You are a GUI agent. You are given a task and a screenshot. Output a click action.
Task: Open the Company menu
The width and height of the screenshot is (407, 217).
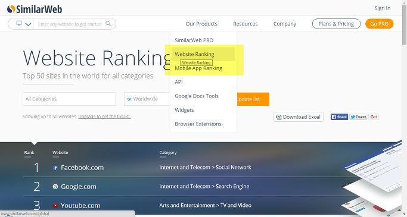click(x=285, y=24)
